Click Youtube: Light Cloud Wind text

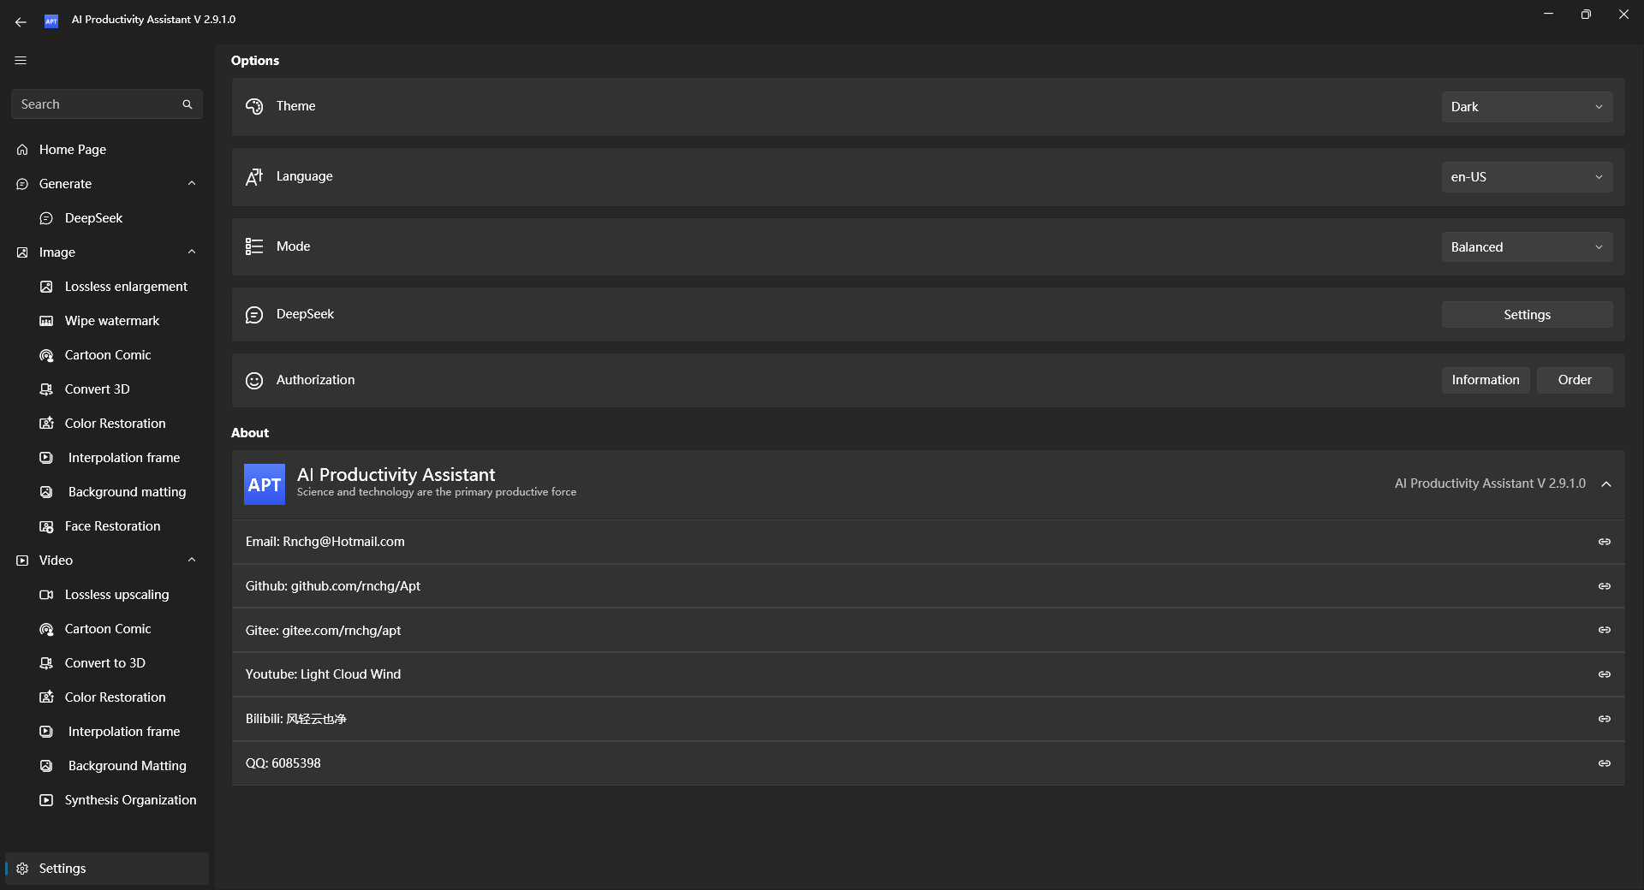[x=323, y=674]
